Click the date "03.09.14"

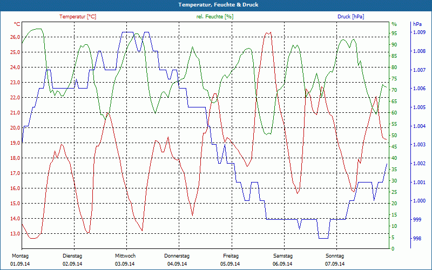click(125, 264)
